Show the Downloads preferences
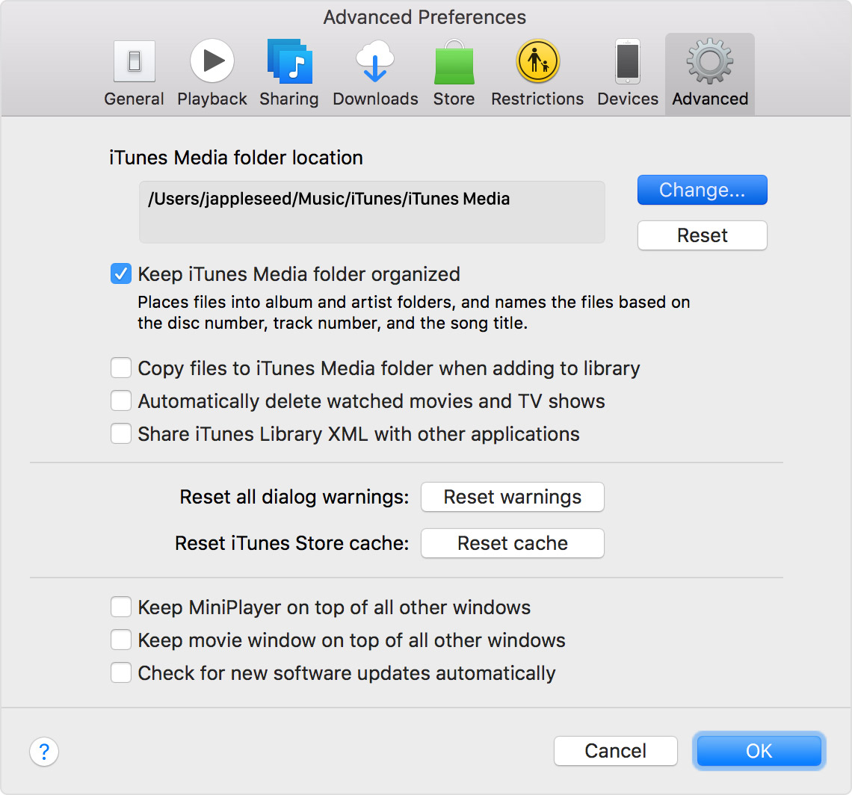Image resolution: width=852 pixels, height=795 pixels. point(375,73)
